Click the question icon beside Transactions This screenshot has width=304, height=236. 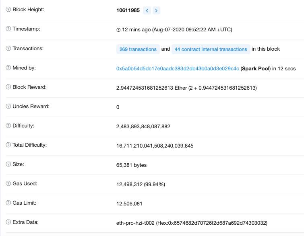point(8,49)
